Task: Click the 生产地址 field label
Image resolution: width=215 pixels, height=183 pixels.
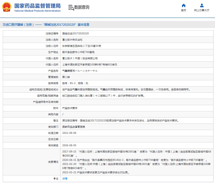Action: click(53, 52)
